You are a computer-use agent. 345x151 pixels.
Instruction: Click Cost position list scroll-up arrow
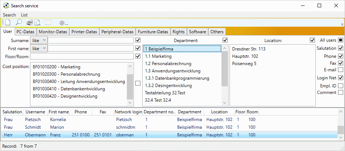pos(130,66)
